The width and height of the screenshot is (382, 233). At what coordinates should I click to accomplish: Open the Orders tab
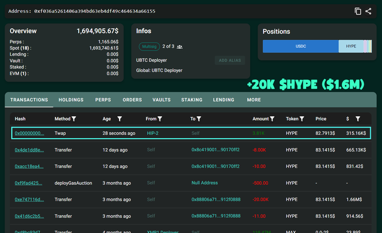coord(132,100)
